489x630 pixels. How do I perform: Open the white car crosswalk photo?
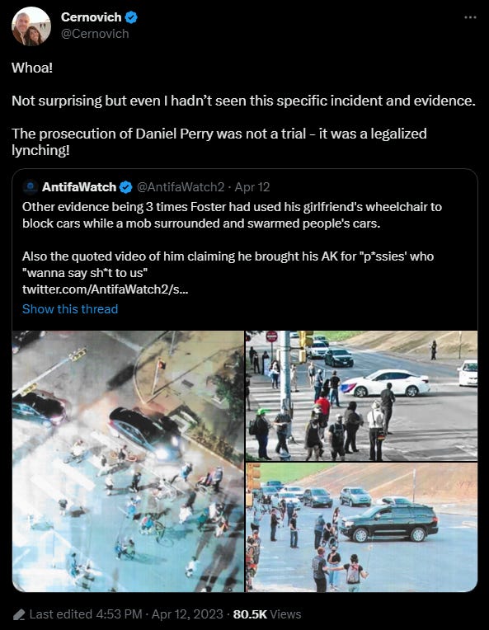point(362,395)
